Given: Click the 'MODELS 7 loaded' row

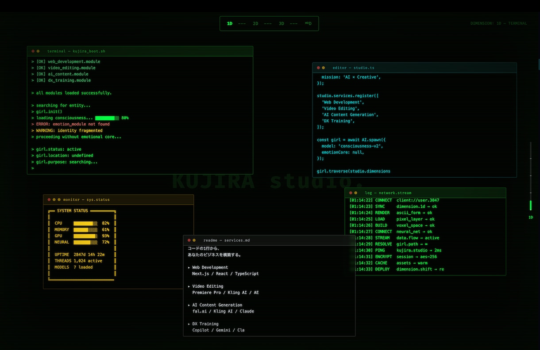Looking at the screenshot, I should (x=73, y=267).
